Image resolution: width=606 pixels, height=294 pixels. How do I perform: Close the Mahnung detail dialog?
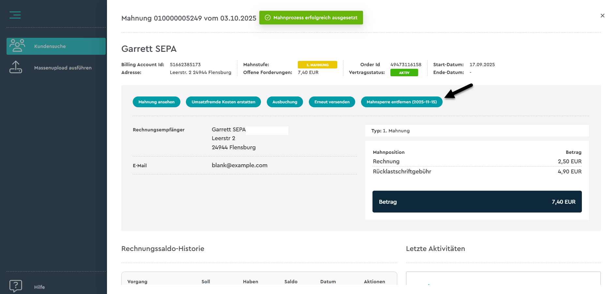[x=602, y=16]
